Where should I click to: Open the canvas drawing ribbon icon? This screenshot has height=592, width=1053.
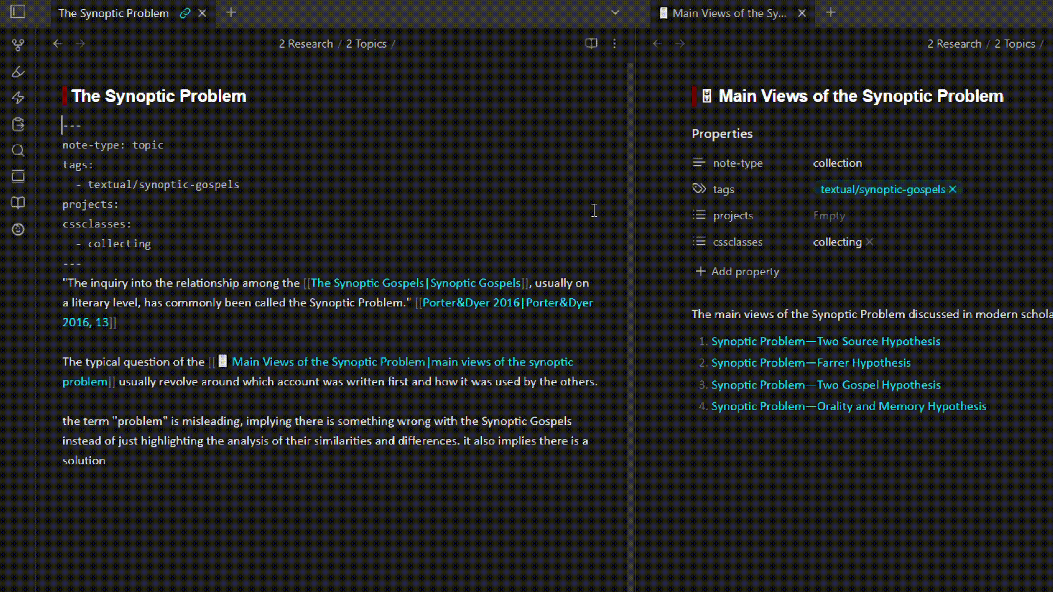(x=18, y=72)
